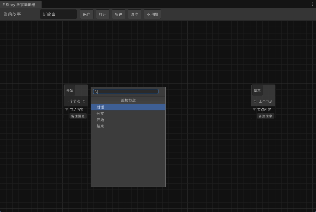Click the search magnifier icon in popup
Image resolution: width=316 pixels, height=212 pixels.
(96, 91)
